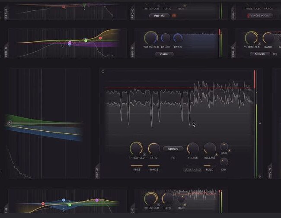Open the Smooth style selector

pyautogui.click(x=260, y=54)
